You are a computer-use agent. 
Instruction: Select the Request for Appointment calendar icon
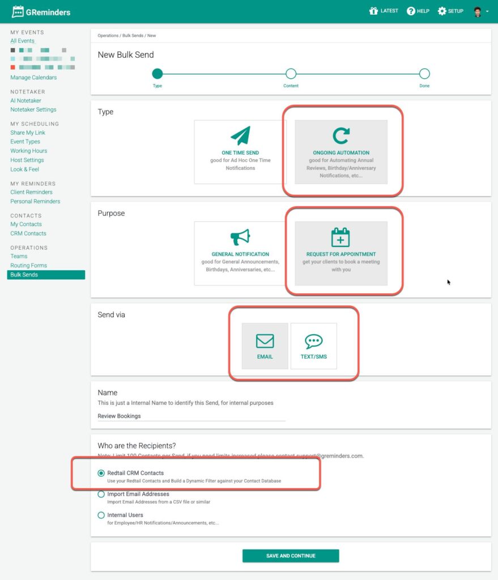[x=341, y=237]
